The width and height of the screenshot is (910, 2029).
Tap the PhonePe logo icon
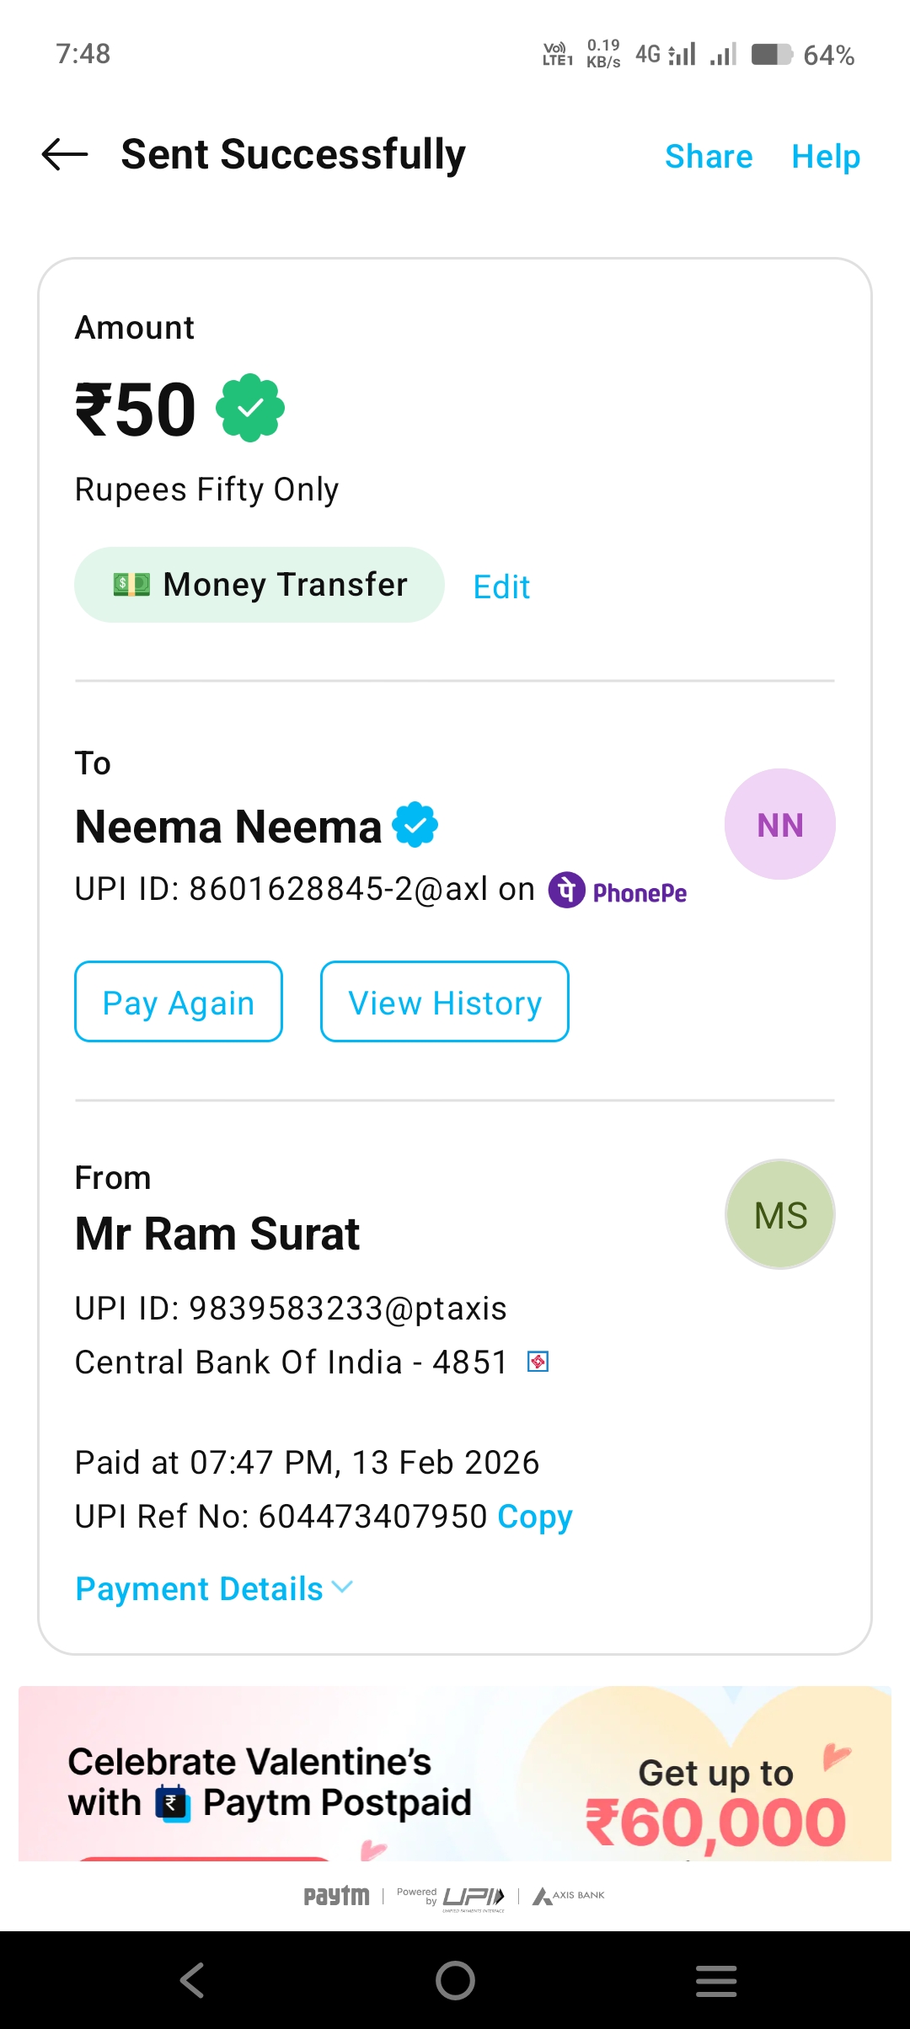(567, 890)
